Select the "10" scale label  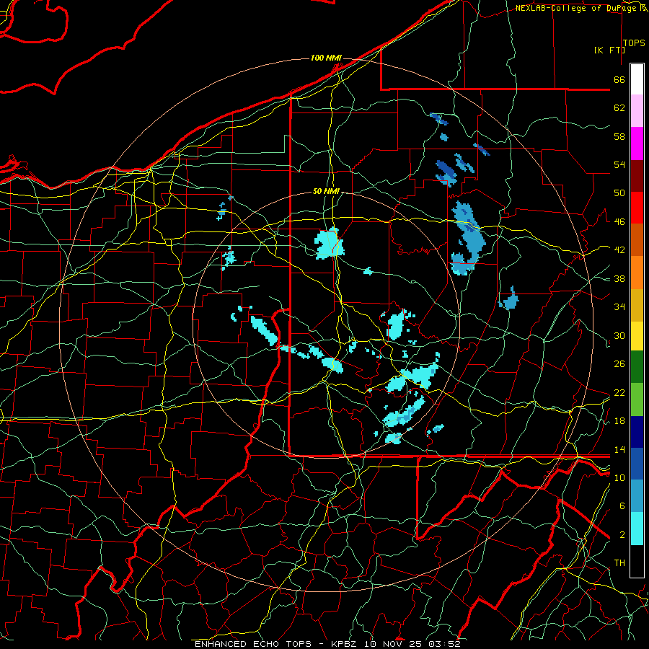click(x=619, y=477)
